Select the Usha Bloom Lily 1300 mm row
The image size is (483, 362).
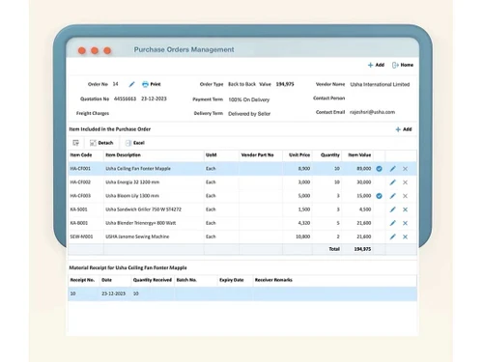pyautogui.click(x=242, y=196)
